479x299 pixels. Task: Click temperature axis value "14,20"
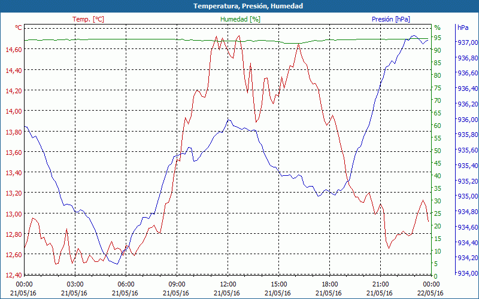(14, 91)
